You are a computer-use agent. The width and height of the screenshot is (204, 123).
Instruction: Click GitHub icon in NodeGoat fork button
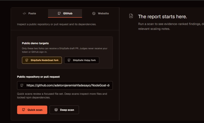[x=27, y=60]
